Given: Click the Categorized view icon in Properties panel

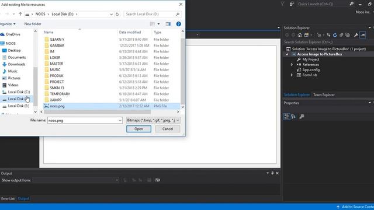Looking at the screenshot, I should tap(287, 117).
